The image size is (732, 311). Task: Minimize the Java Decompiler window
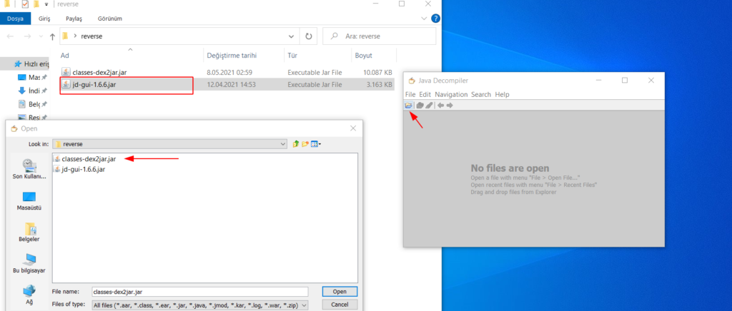tap(598, 81)
